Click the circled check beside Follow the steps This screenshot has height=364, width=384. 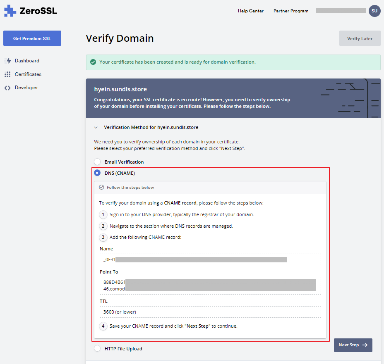tap(101, 187)
